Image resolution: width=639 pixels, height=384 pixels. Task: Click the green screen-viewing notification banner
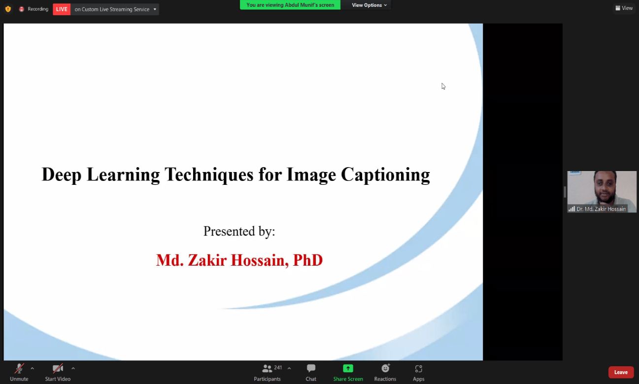[x=290, y=5]
